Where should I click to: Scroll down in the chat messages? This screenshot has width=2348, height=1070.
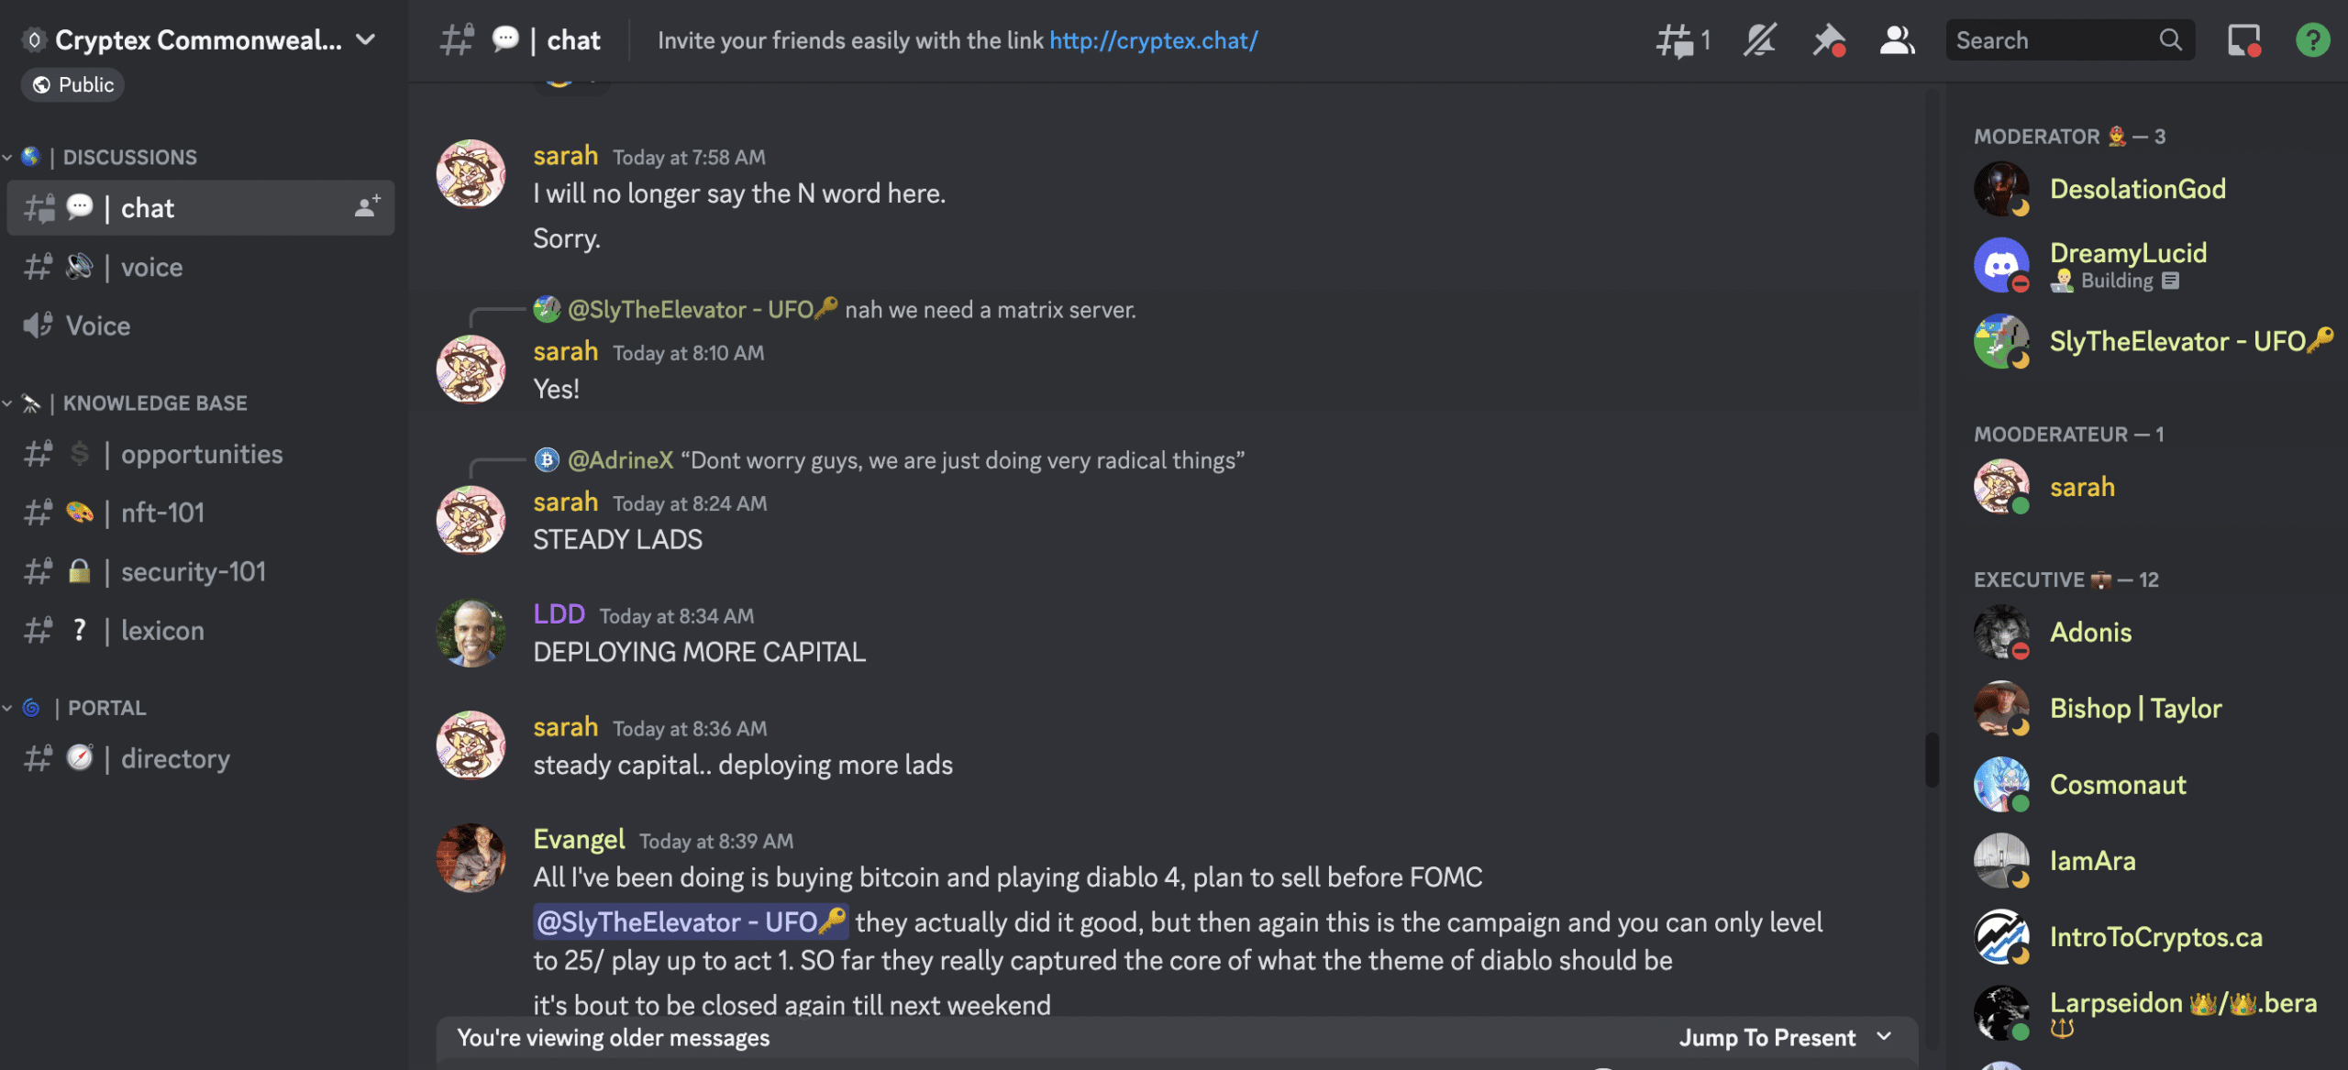pyautogui.click(x=1787, y=1035)
